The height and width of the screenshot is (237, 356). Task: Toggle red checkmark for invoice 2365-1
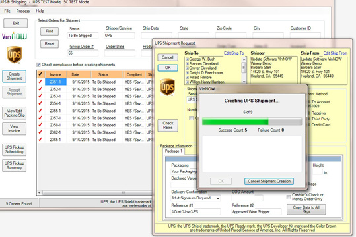pos(40,139)
